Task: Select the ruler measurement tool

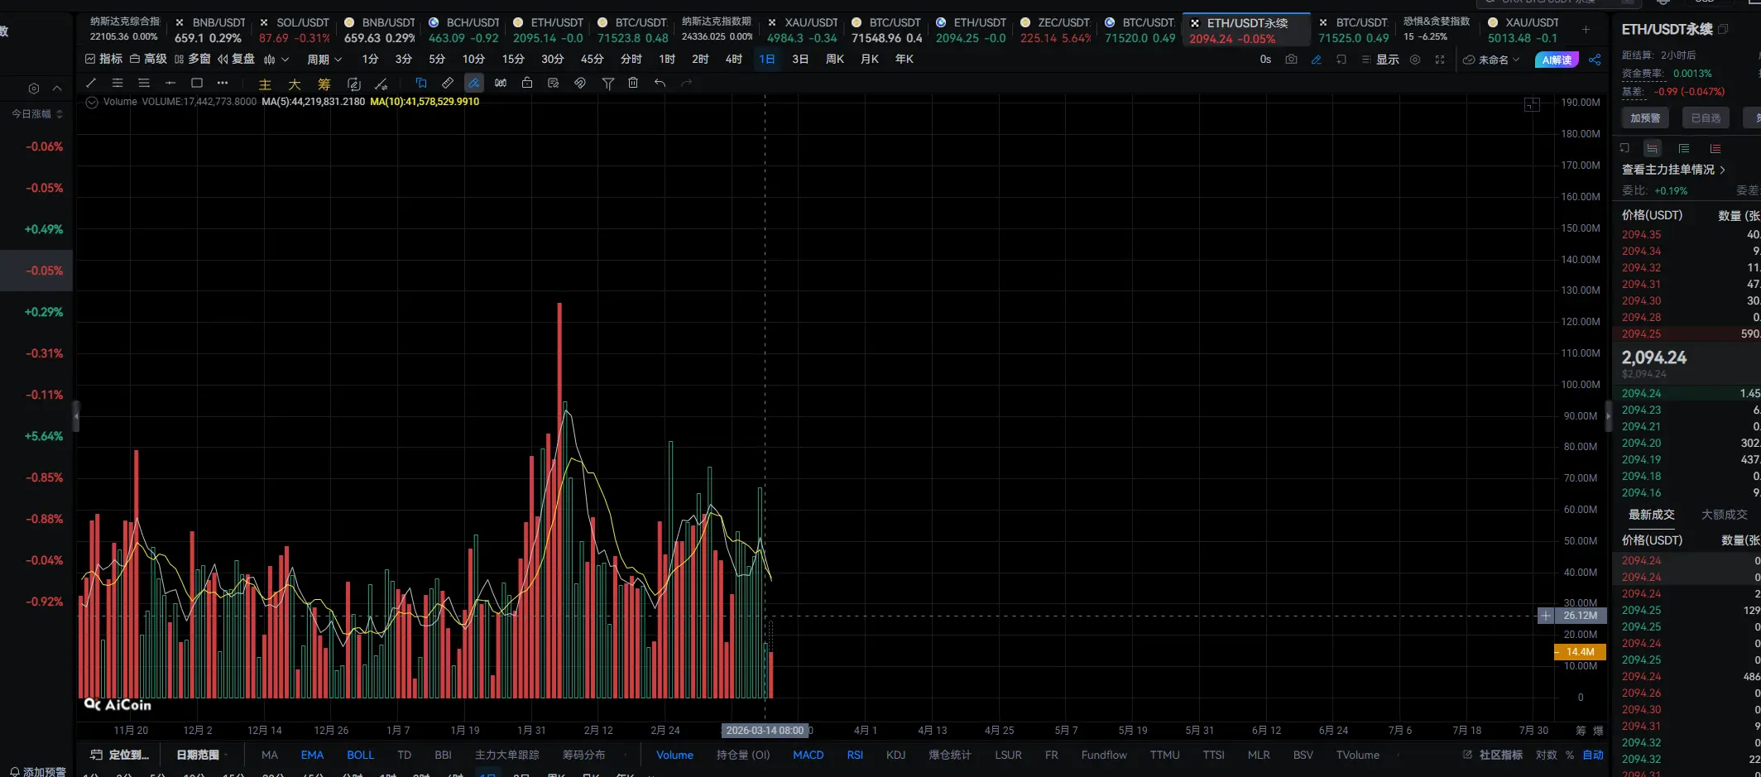Action: 448,83
